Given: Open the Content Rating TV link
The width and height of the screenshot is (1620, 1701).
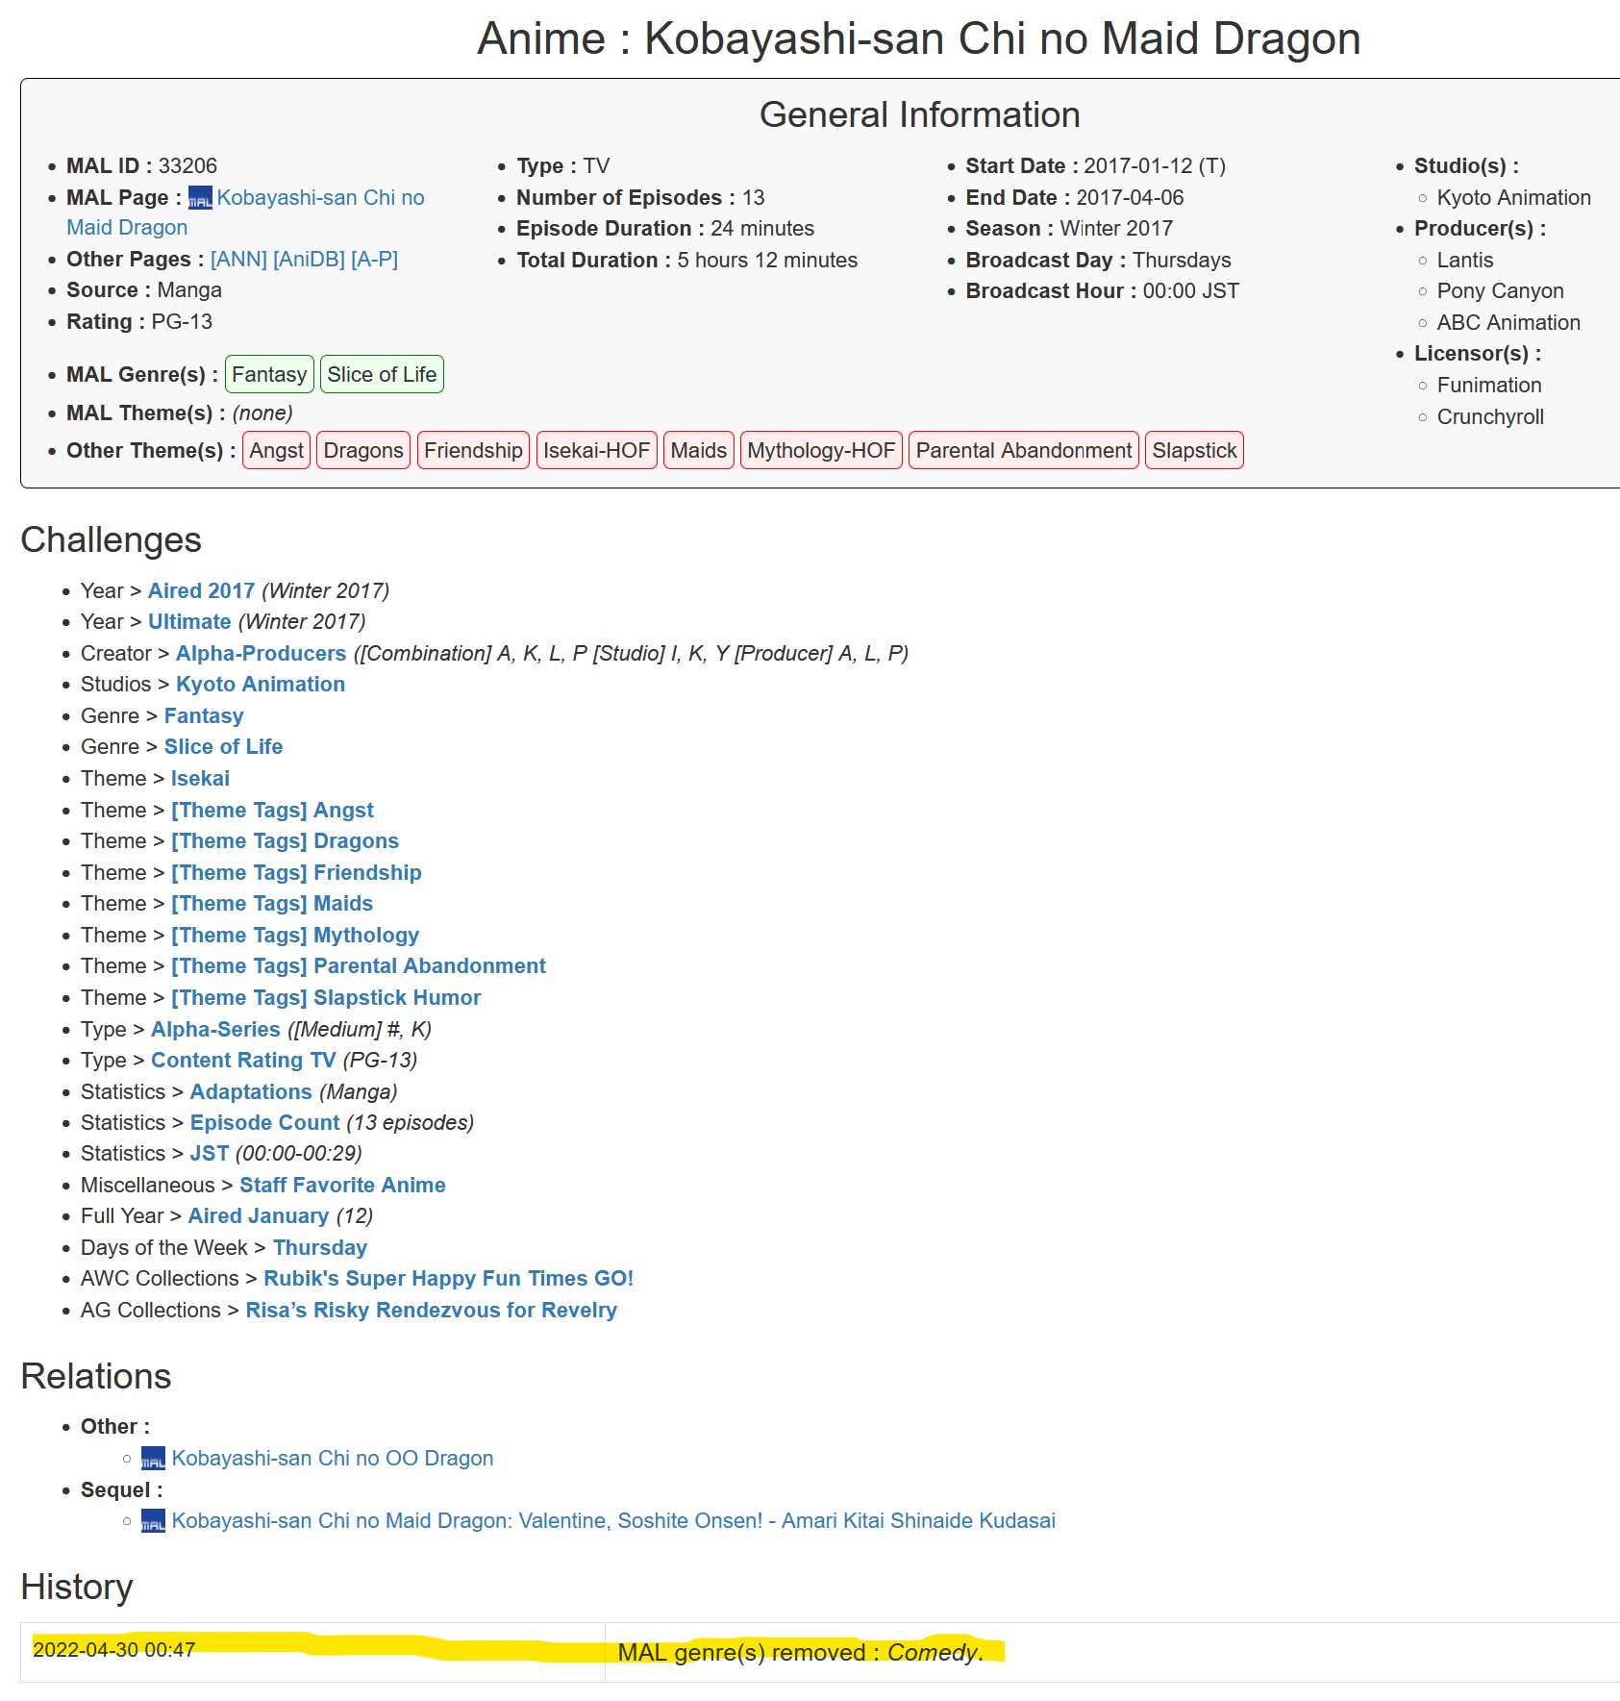Looking at the screenshot, I should [243, 1061].
